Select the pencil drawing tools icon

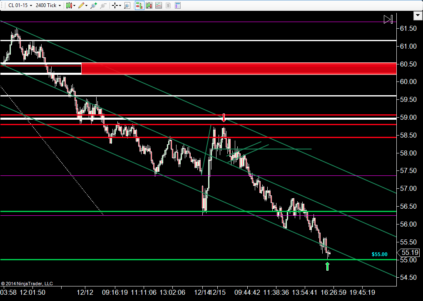coord(81,5)
